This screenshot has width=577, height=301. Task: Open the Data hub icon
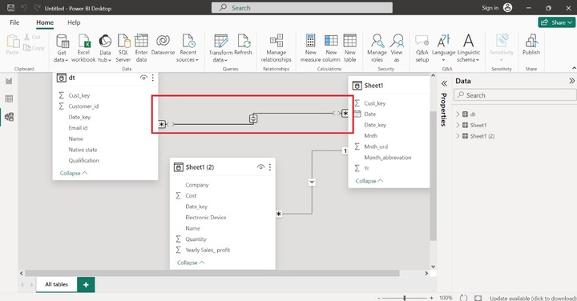pyautogui.click(x=105, y=48)
